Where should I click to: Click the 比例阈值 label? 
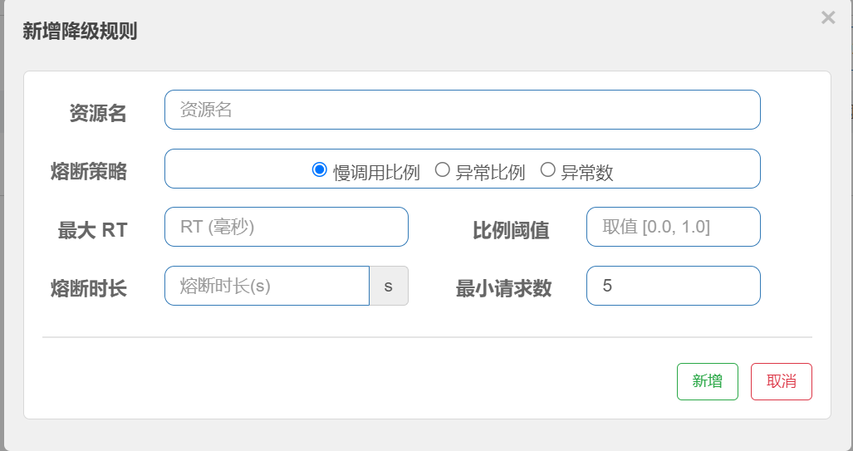pos(511,230)
